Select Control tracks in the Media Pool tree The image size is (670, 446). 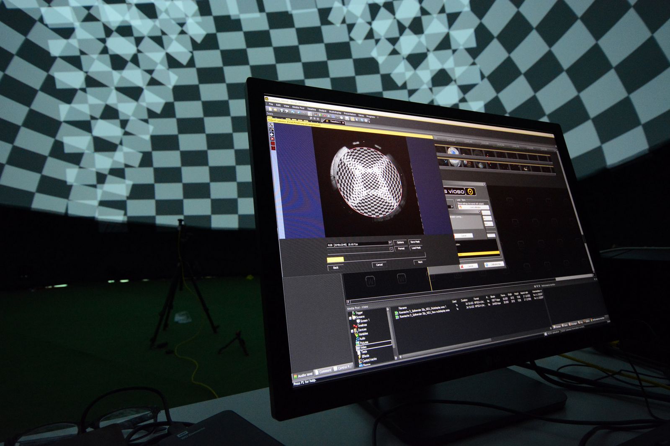point(368,359)
